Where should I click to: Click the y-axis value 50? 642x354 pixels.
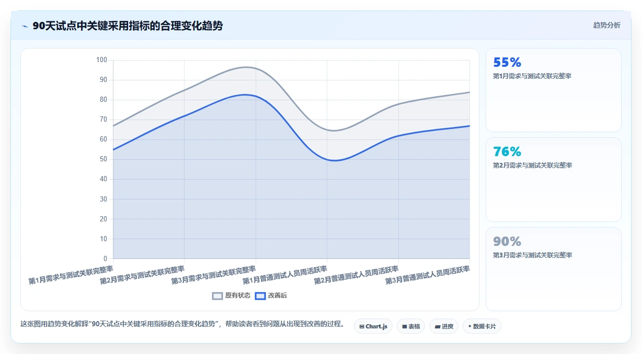pyautogui.click(x=103, y=159)
